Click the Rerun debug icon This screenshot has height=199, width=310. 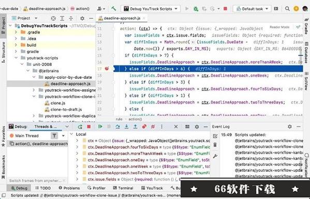(x=80, y=127)
